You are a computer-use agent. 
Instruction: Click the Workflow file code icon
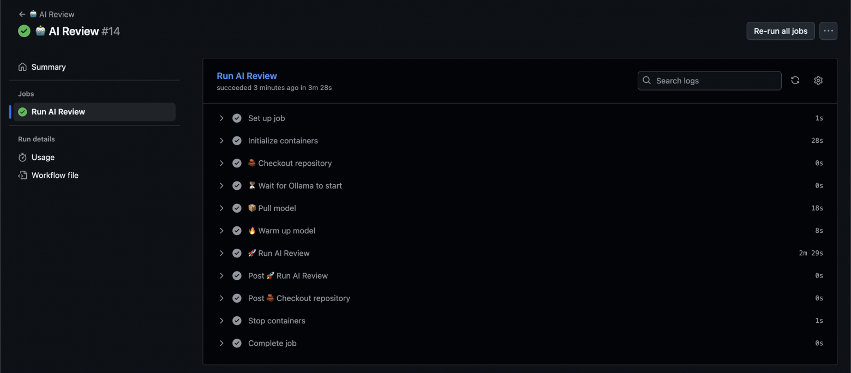(x=22, y=176)
